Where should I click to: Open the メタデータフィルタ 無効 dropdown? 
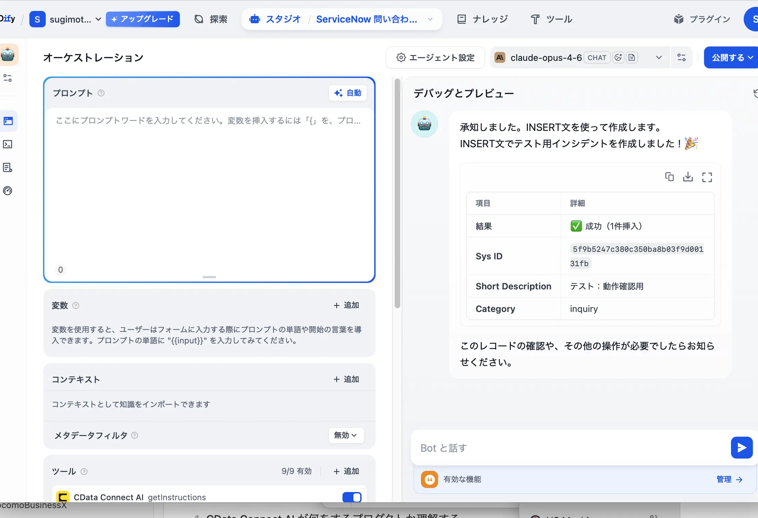click(346, 435)
